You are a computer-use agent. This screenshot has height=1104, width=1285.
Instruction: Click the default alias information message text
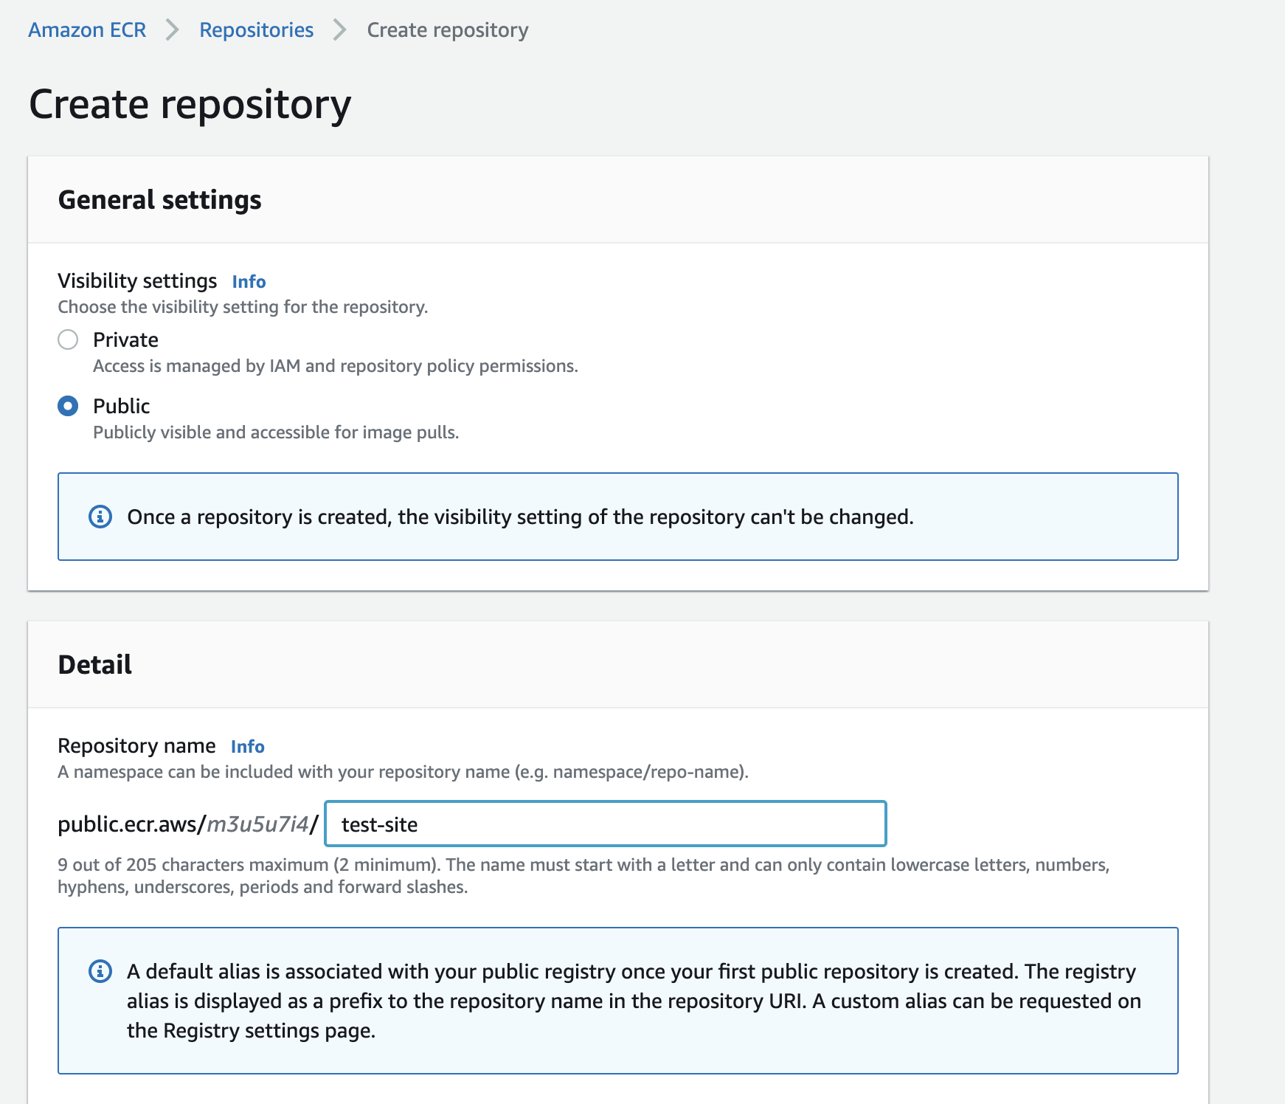[x=633, y=1001]
